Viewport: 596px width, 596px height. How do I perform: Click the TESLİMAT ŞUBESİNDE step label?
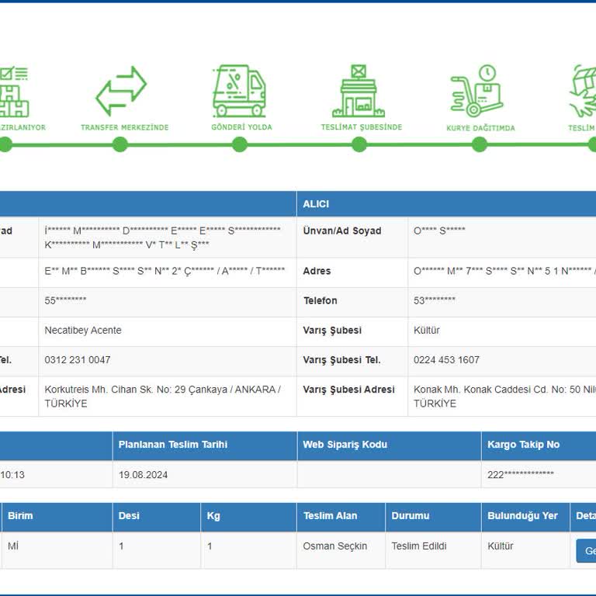[362, 127]
